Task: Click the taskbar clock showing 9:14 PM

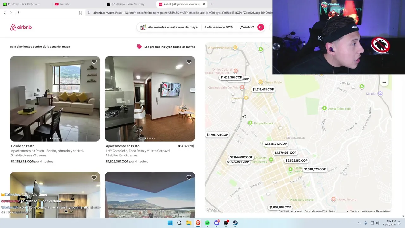Action: [x=389, y=223]
